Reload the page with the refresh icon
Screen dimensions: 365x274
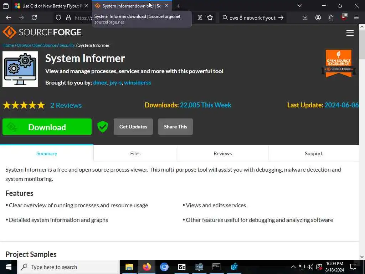click(34, 18)
